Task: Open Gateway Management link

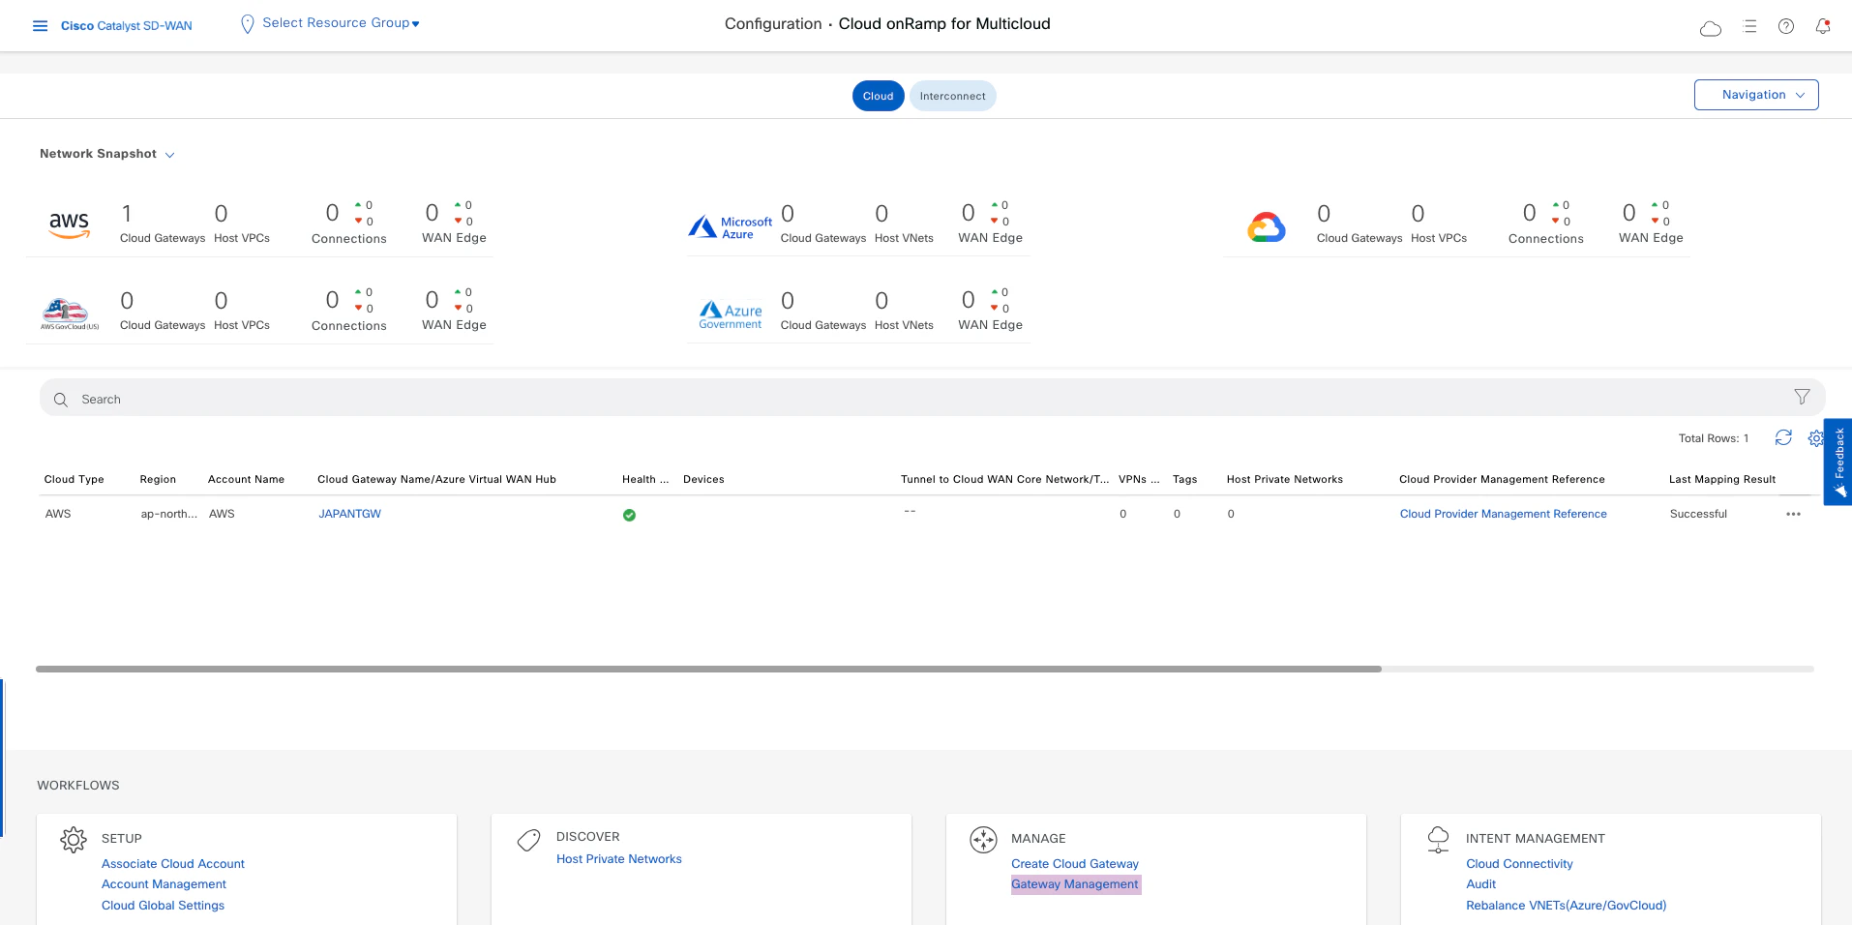Action: point(1074,884)
